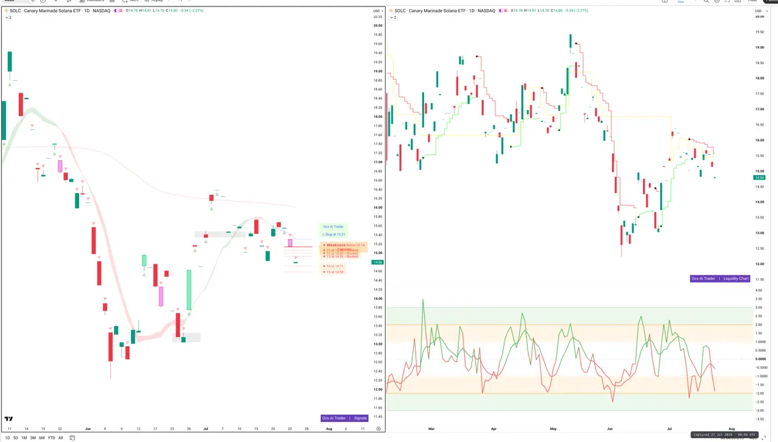778x442 pixels.
Task: Select the 6M date range
Action: click(42, 438)
